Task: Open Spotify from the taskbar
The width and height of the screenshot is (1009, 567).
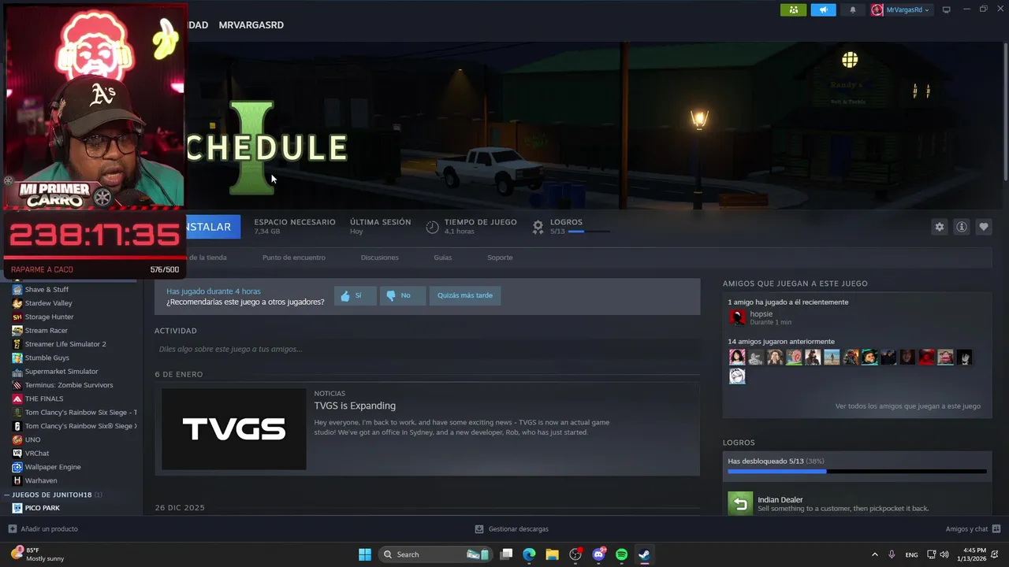Action: [x=621, y=554]
